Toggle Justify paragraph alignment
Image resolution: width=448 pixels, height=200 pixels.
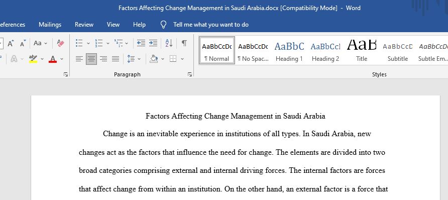[x=116, y=59]
